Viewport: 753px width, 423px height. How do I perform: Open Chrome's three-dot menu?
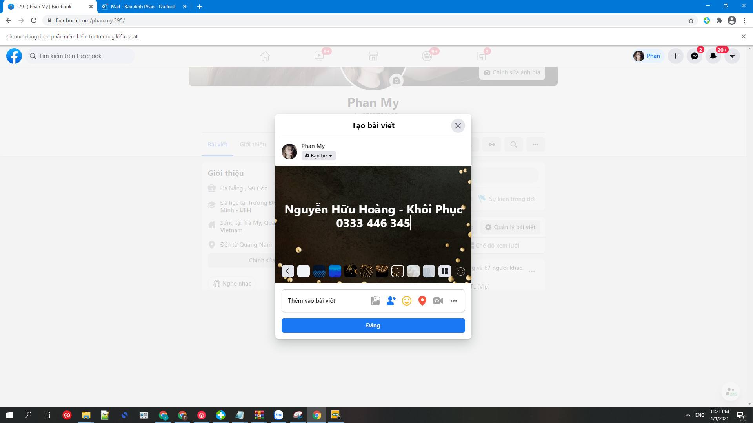(x=744, y=20)
